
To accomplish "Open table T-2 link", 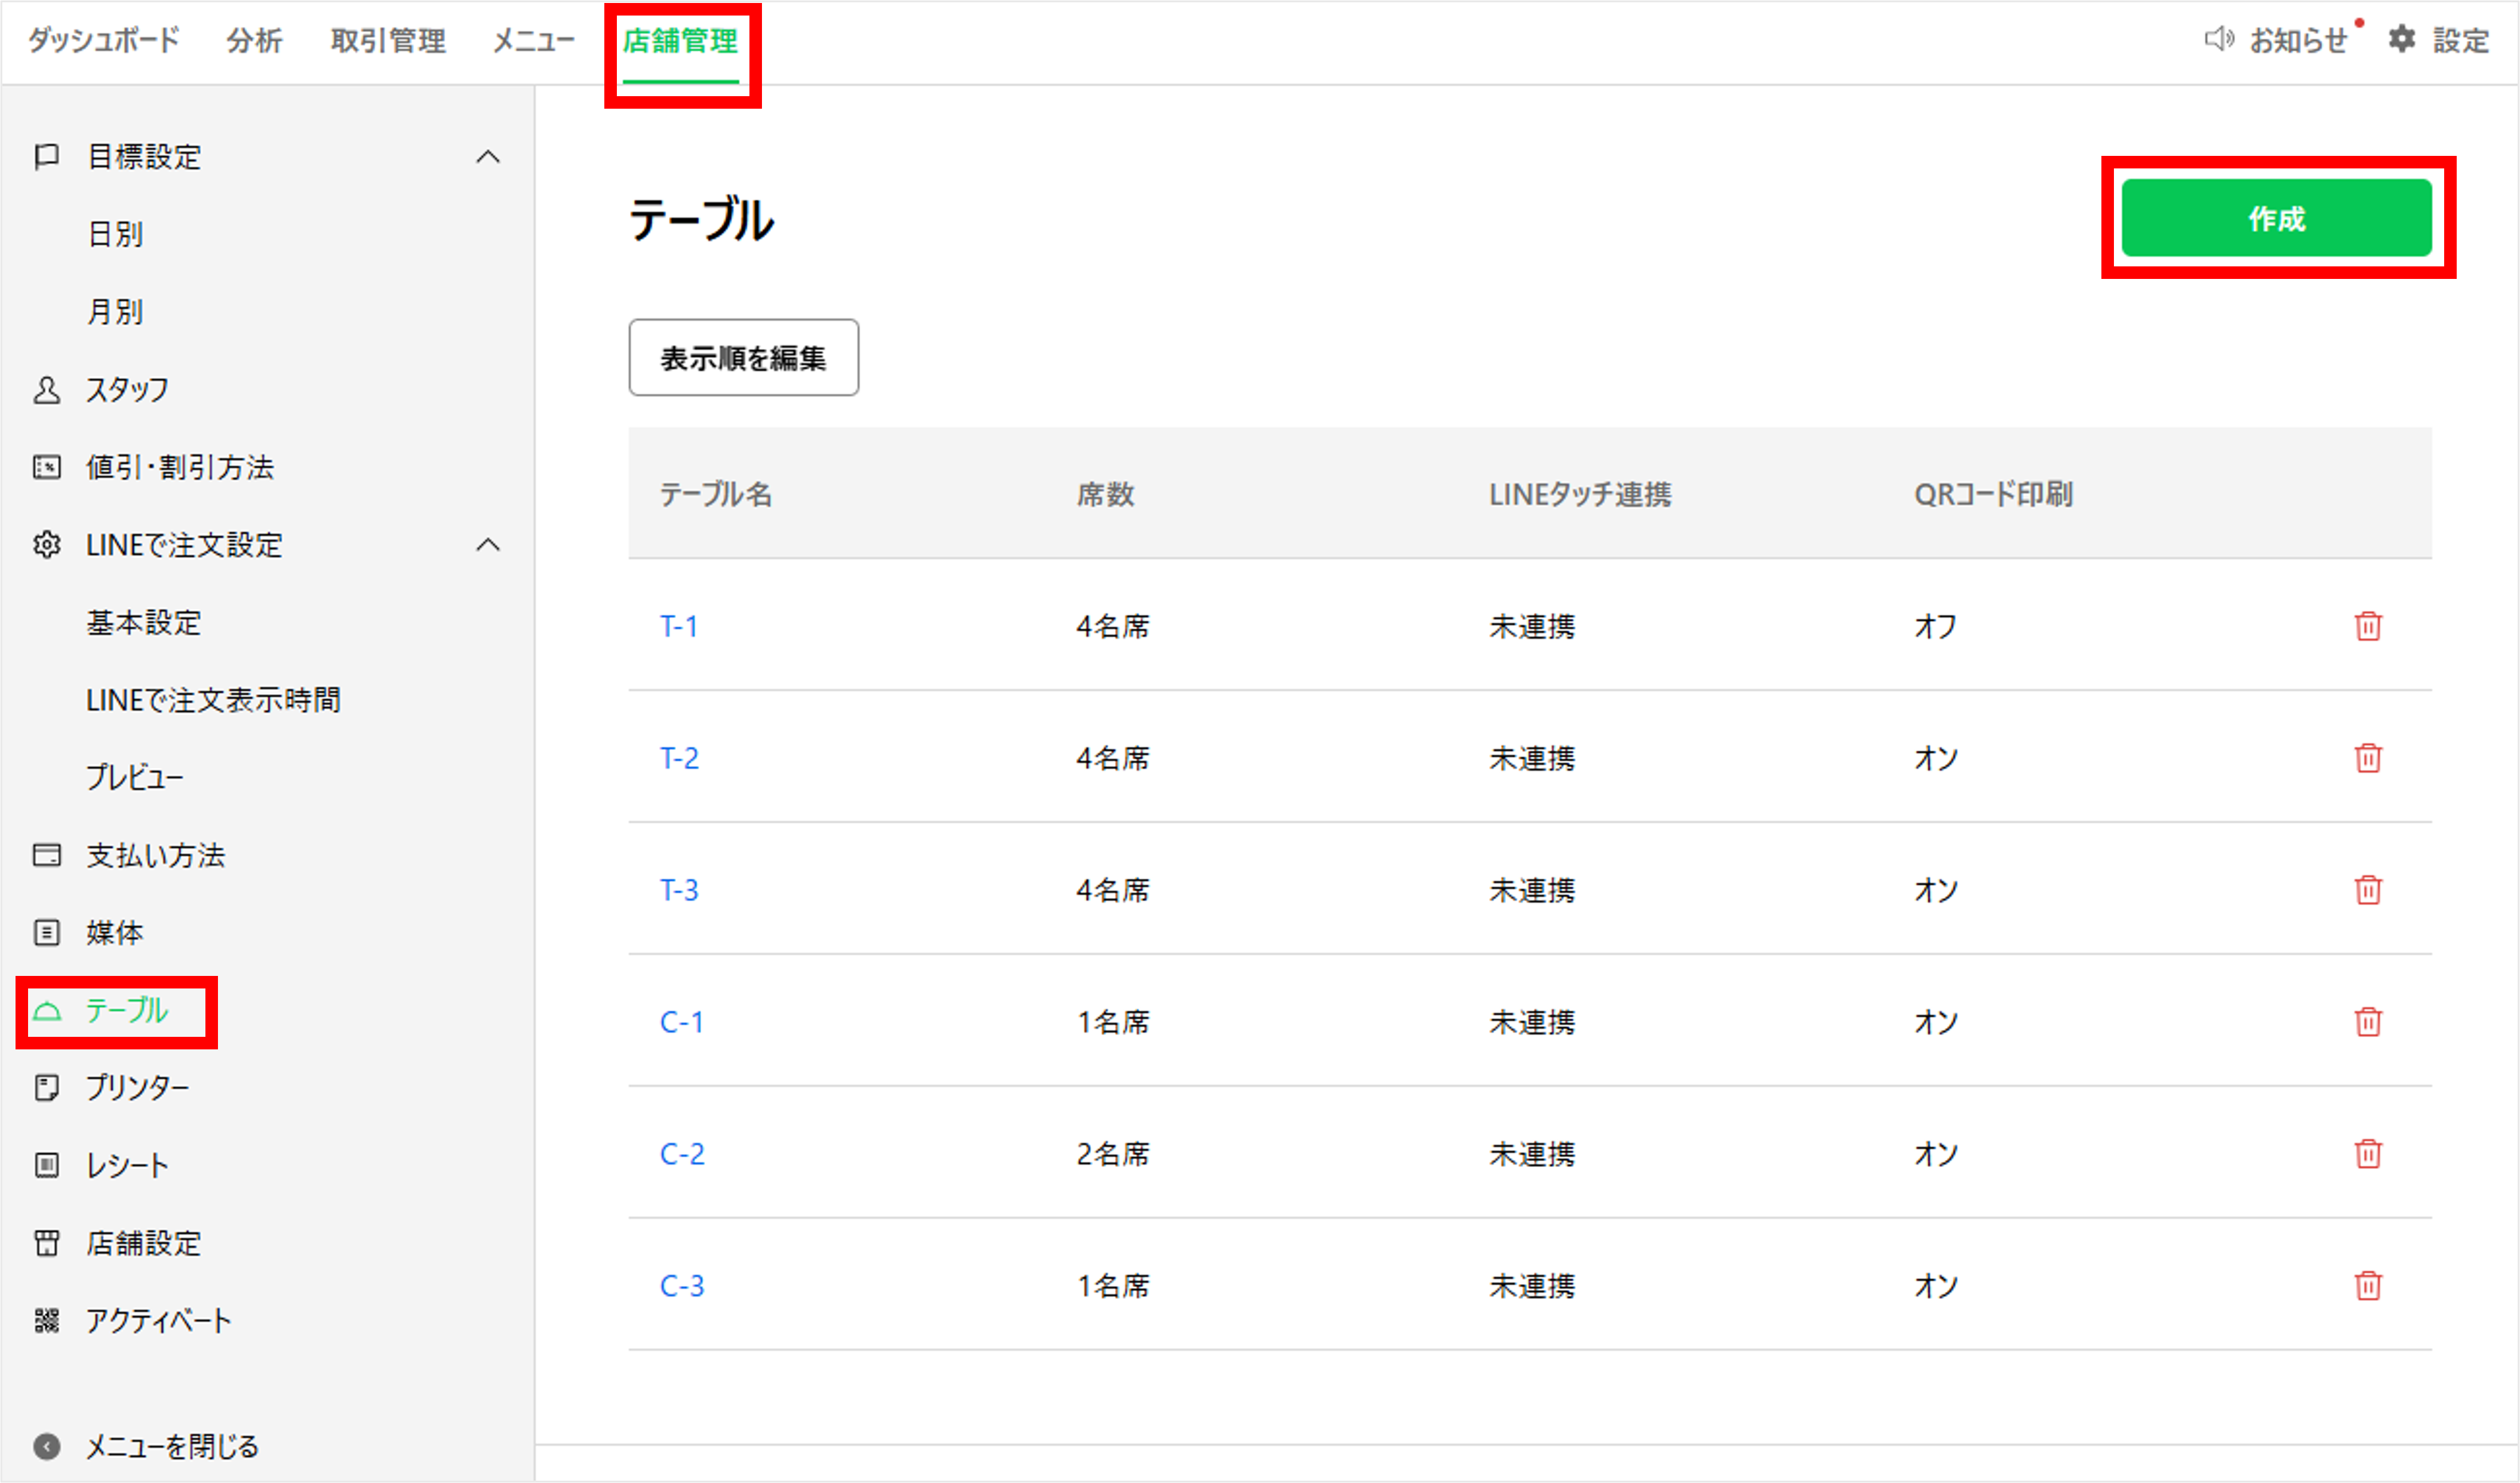I will coord(679,758).
